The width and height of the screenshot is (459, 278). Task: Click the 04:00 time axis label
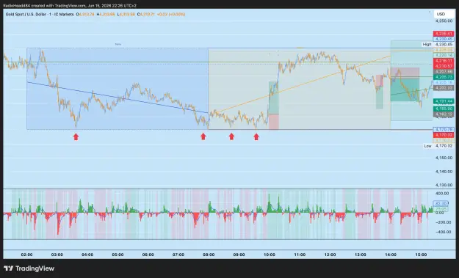pos(87,255)
